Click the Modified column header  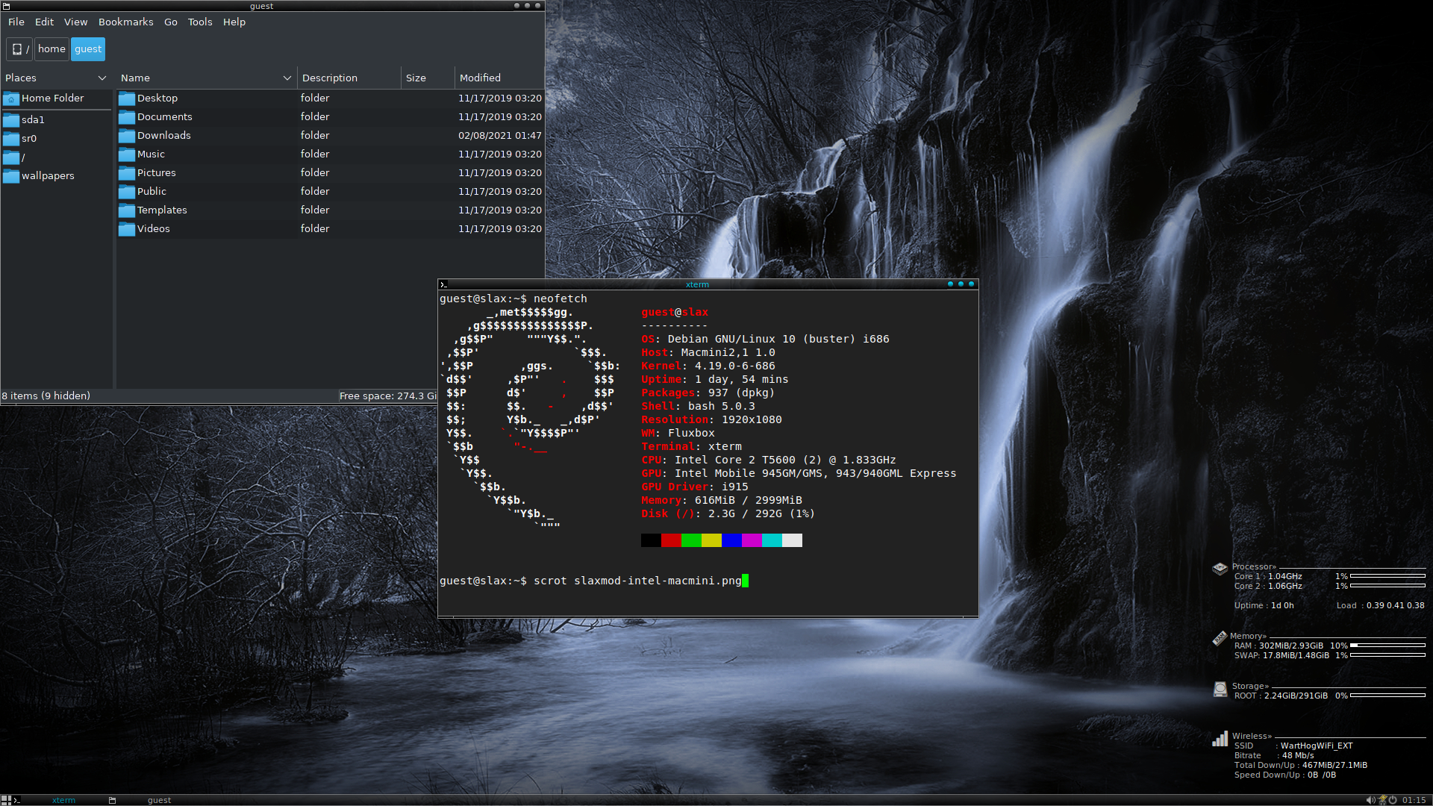[x=480, y=78]
